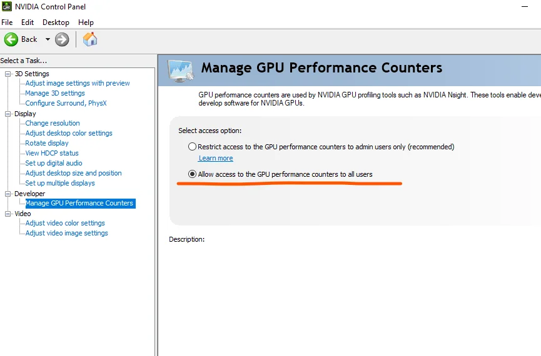Open Change resolution task
The height and width of the screenshot is (356, 541).
[x=53, y=123]
